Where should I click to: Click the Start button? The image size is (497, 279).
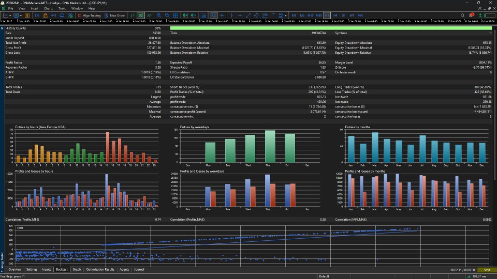click(x=487, y=270)
